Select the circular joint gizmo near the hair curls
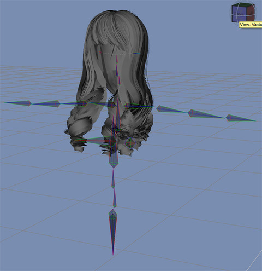 130,143
